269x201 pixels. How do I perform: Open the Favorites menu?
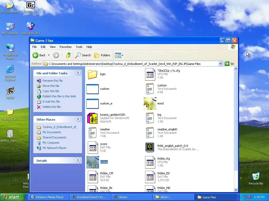(65, 47)
